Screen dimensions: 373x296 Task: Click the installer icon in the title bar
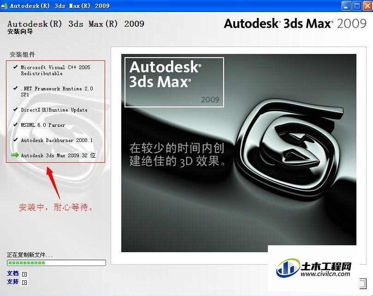tap(4, 6)
